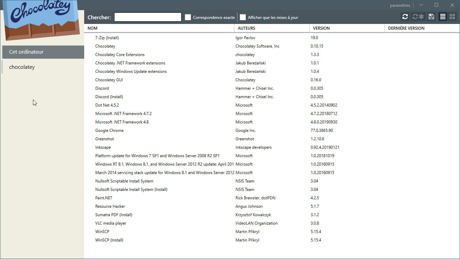
Task: Select Sumatra PDF (Install) row
Action: (x=272, y=215)
